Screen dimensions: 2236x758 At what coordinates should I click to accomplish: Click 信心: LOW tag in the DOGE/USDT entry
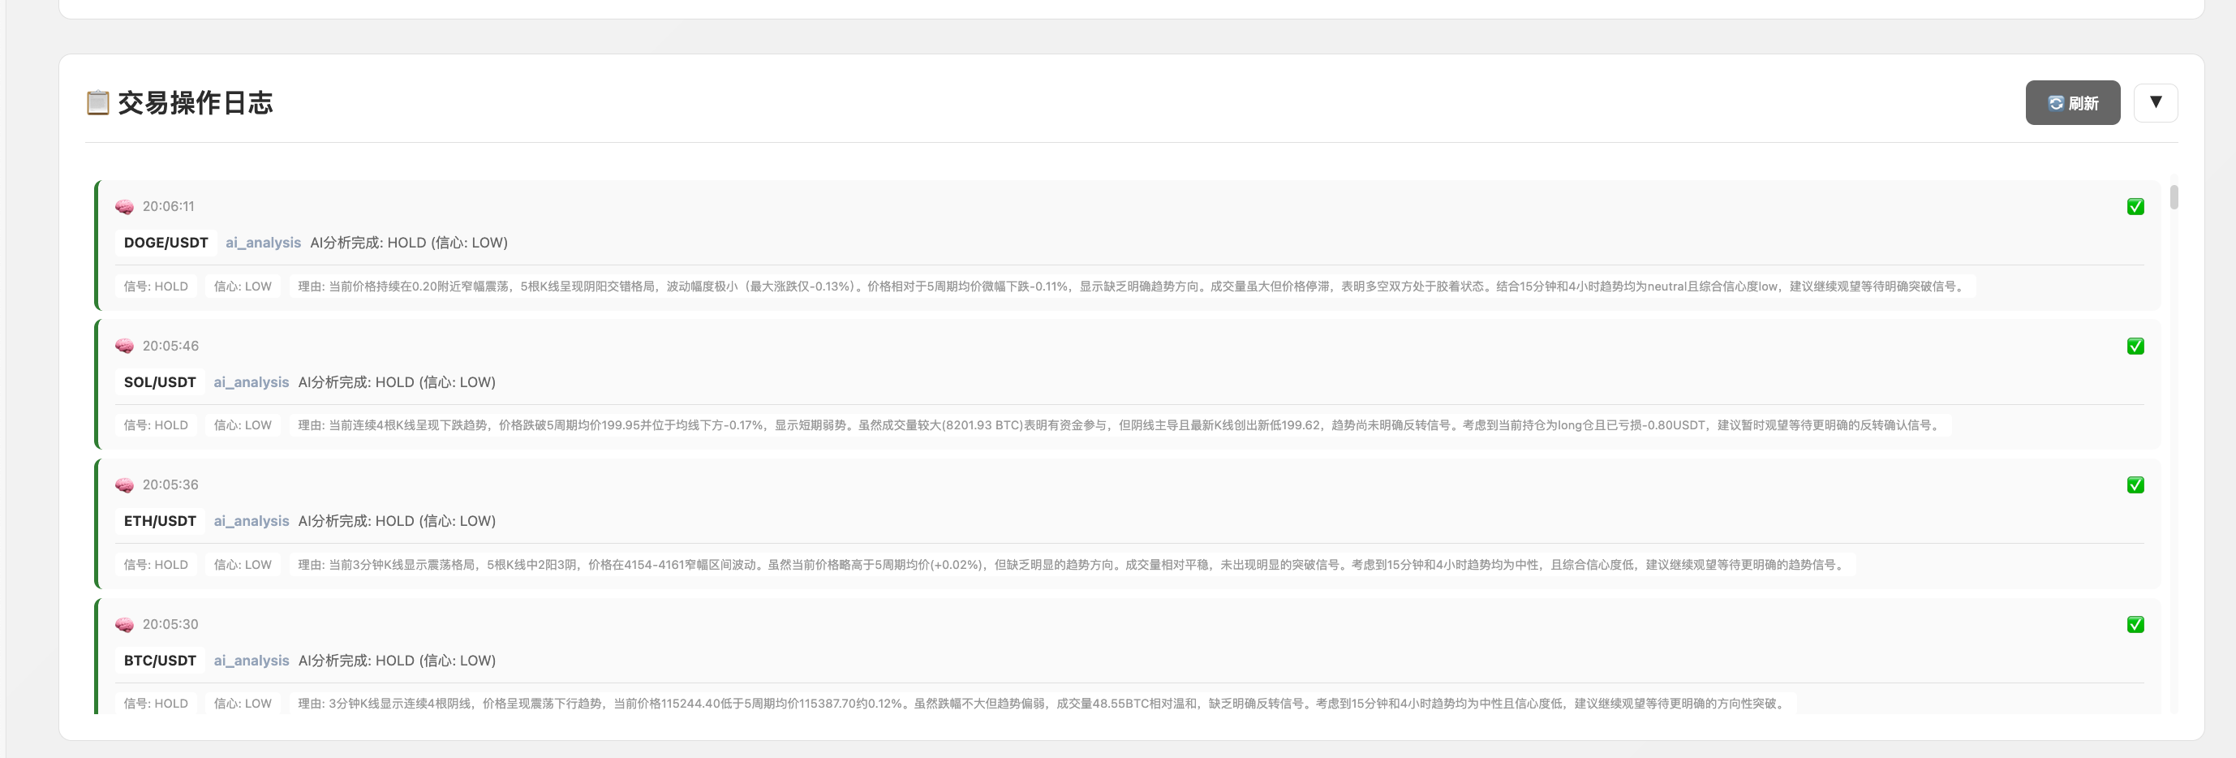tap(242, 286)
